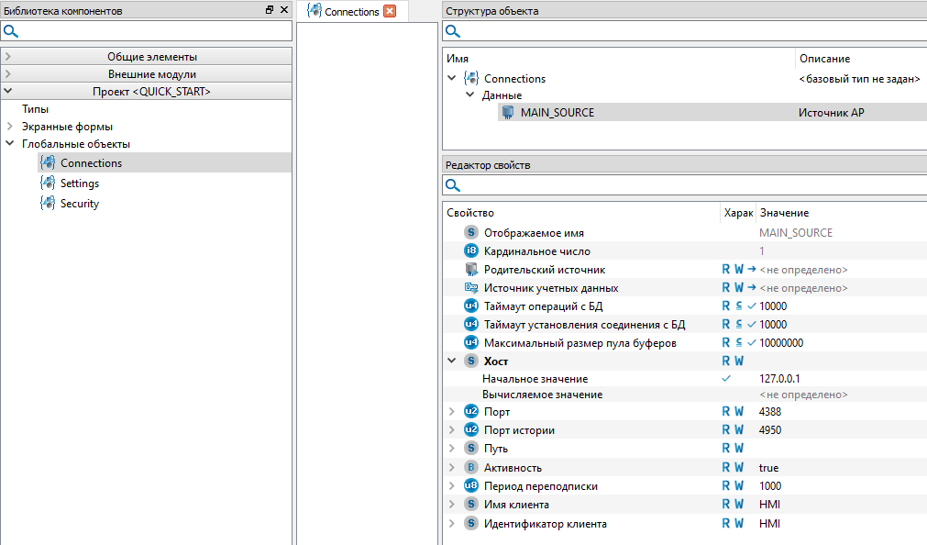Click the search icon in Библиотека компонентов

click(x=11, y=31)
